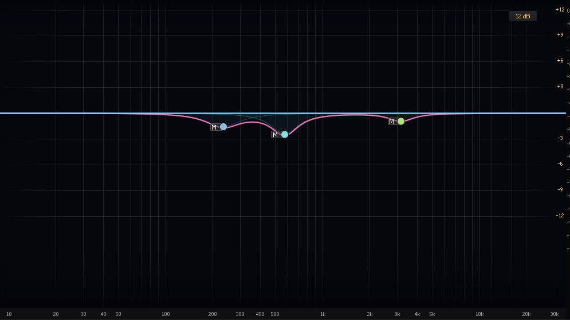Click the 100 Hz frequency axis label
Viewport: 570px width, 320px height.
click(x=166, y=314)
